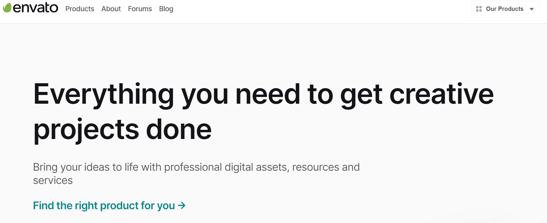This screenshot has height=223, width=547.
Task: Visit the Blog from the top navigation
Action: (166, 9)
